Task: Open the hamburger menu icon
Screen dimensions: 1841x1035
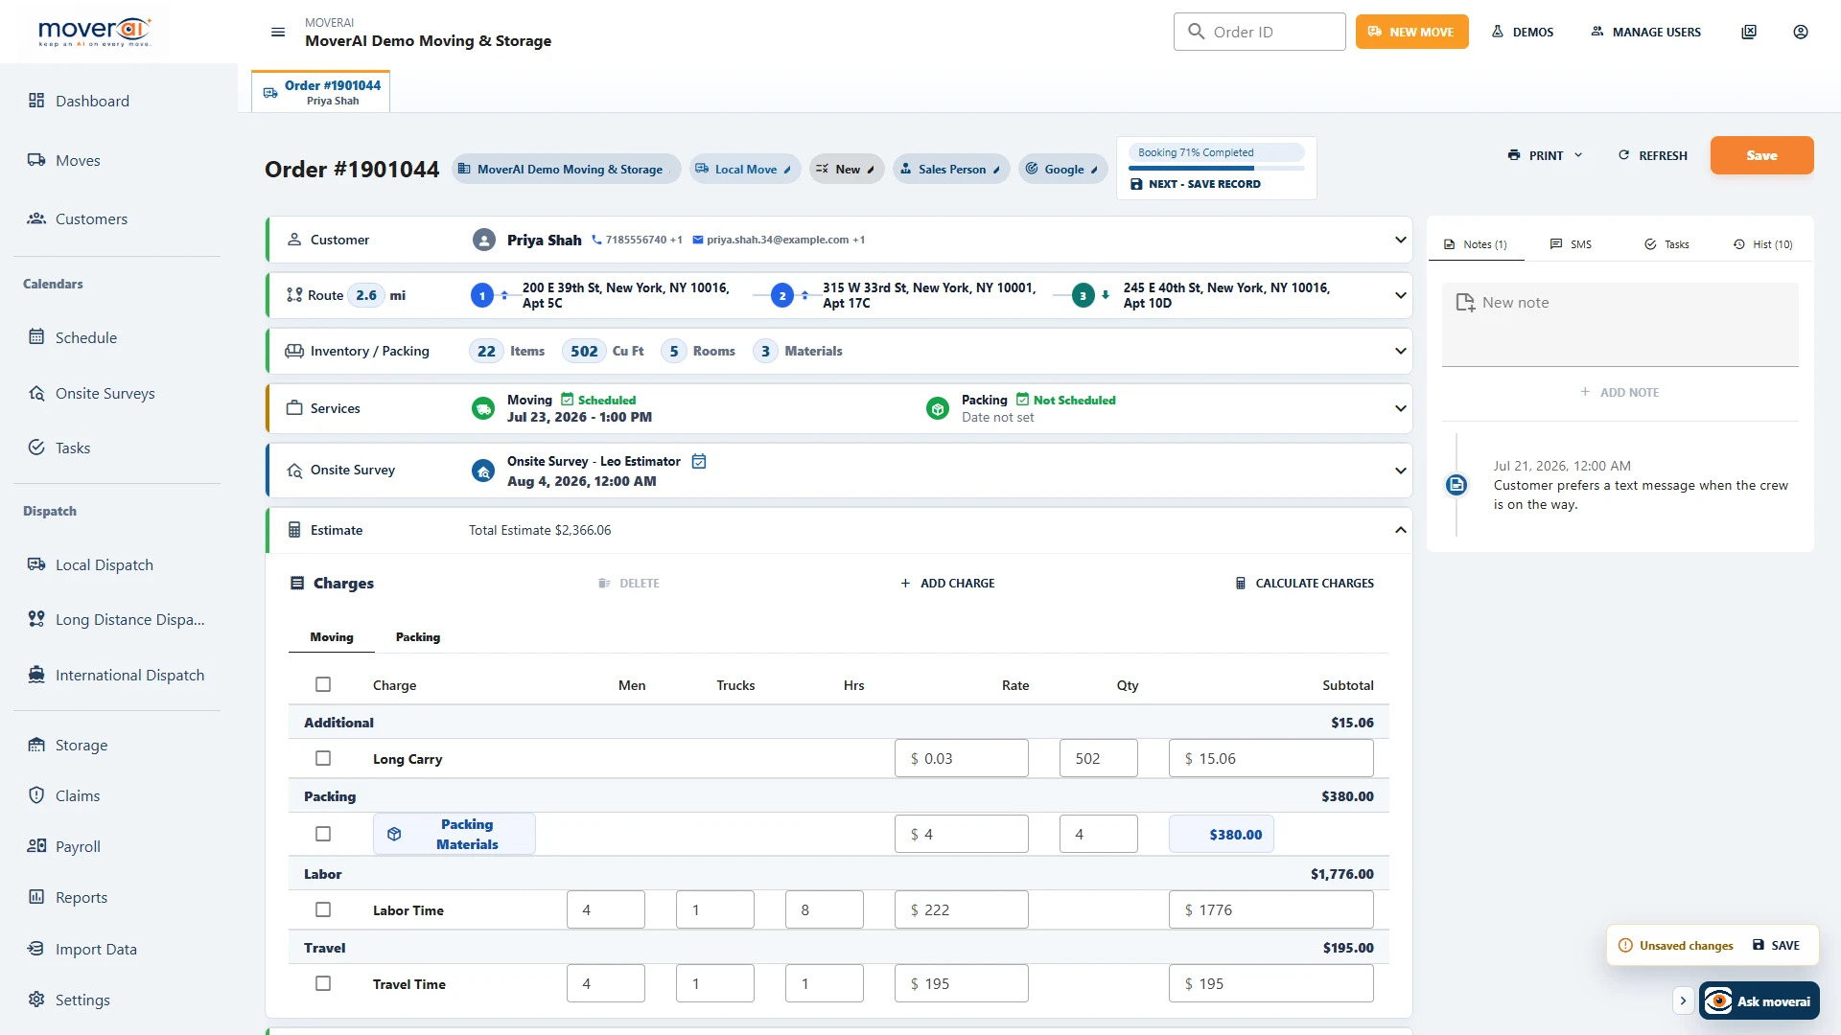Action: pyautogui.click(x=278, y=32)
